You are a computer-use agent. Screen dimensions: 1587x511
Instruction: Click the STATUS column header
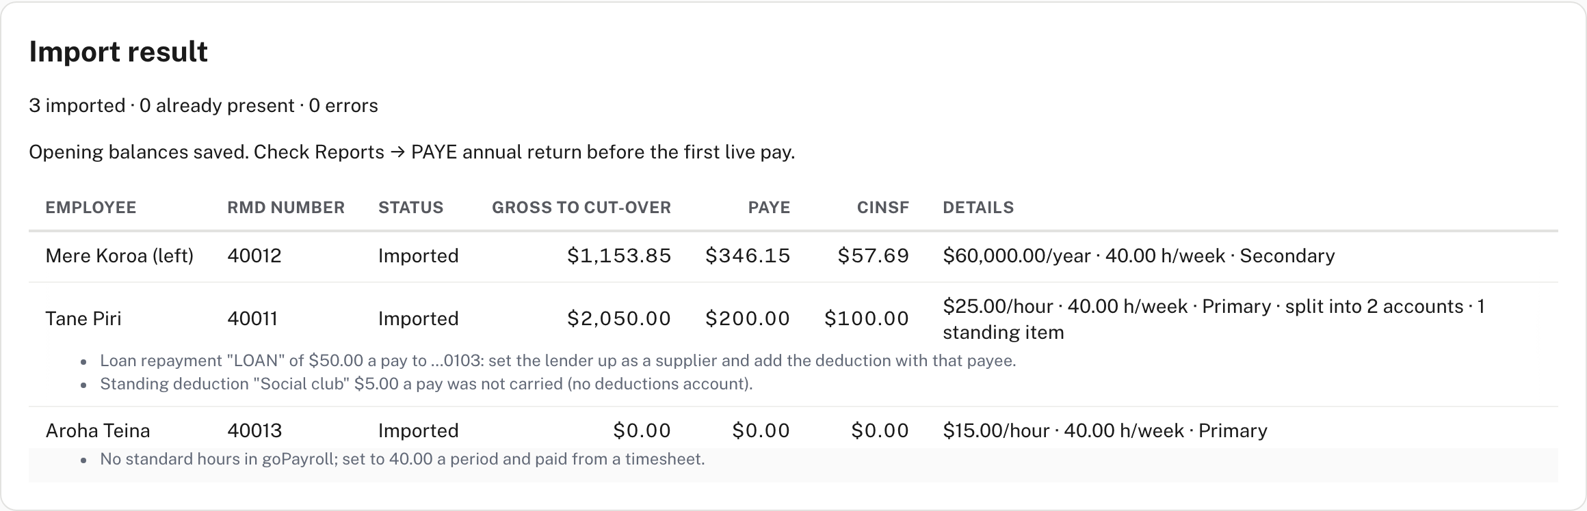[x=411, y=208]
